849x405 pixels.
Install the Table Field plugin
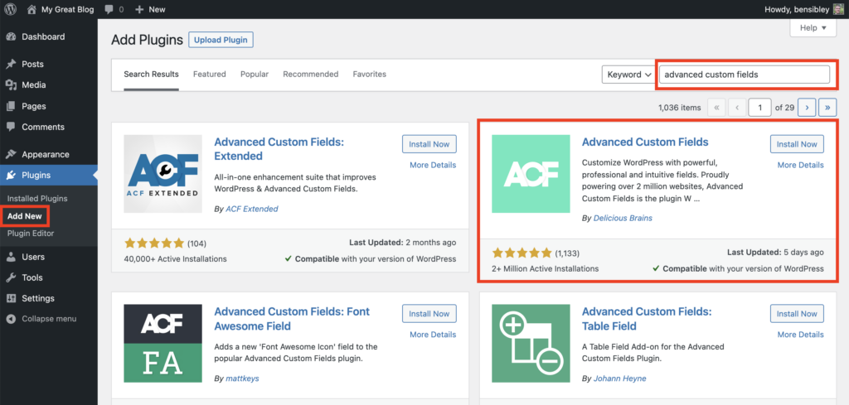[797, 314]
